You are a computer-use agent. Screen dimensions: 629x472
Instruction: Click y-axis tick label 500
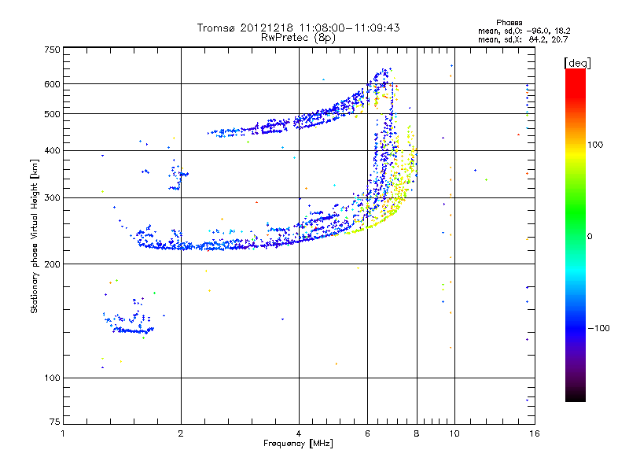click(52, 114)
